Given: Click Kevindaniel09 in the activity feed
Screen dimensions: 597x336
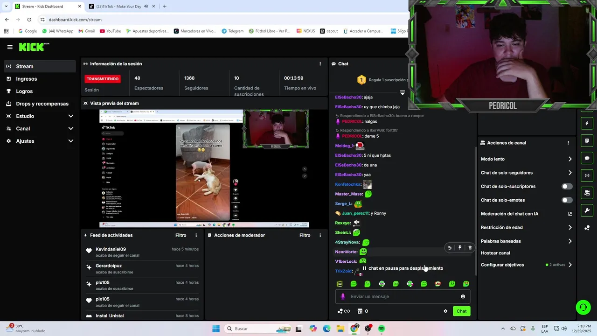Looking at the screenshot, I should coord(111,249).
